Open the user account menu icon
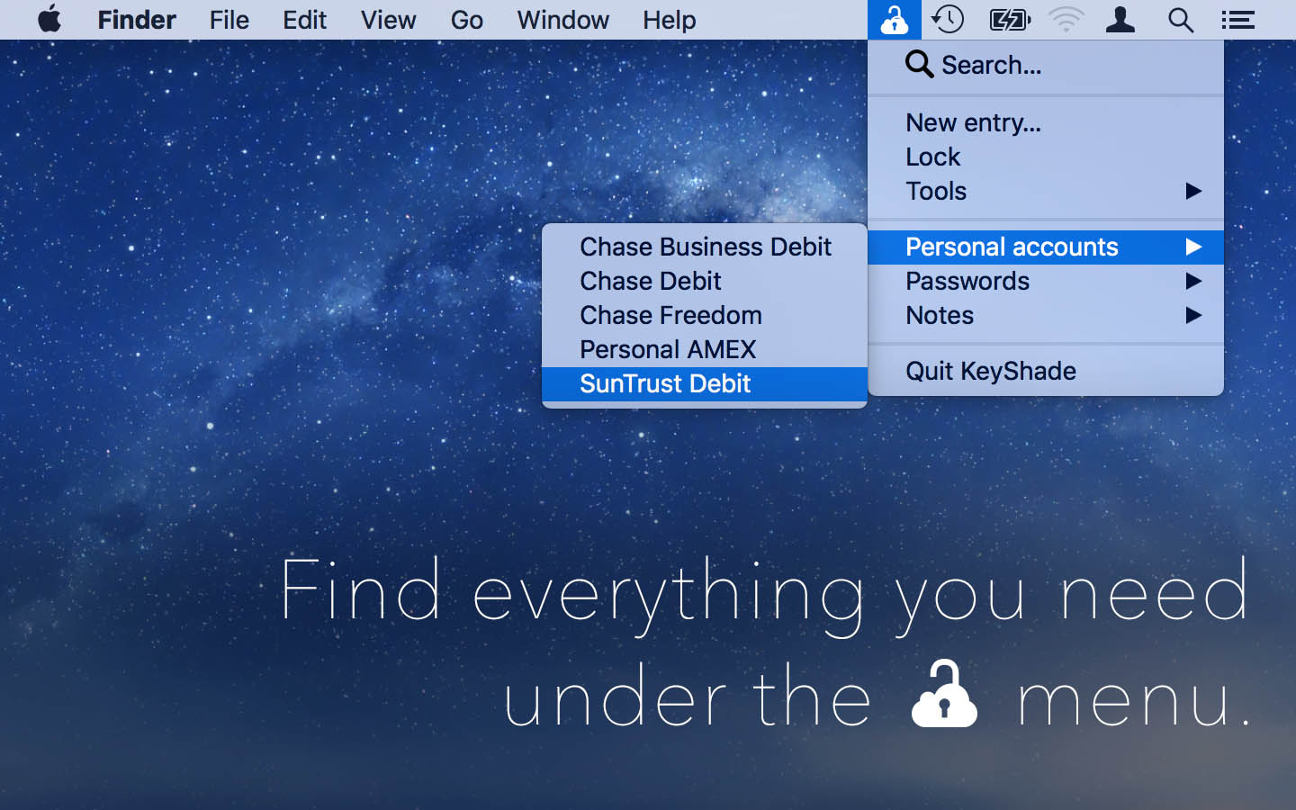The height and width of the screenshot is (810, 1296). (x=1120, y=20)
